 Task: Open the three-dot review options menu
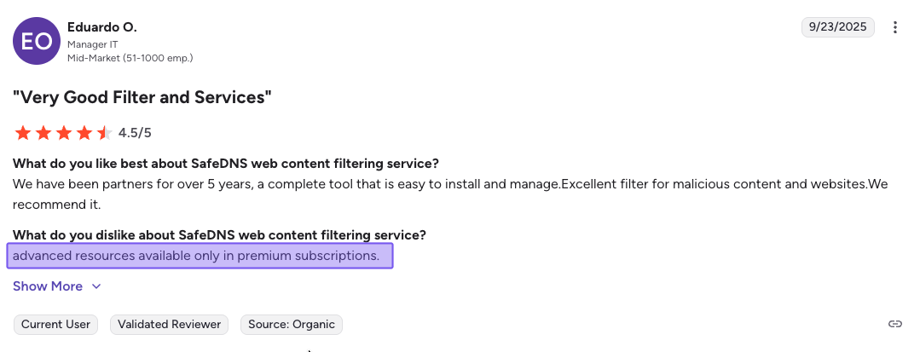point(895,27)
